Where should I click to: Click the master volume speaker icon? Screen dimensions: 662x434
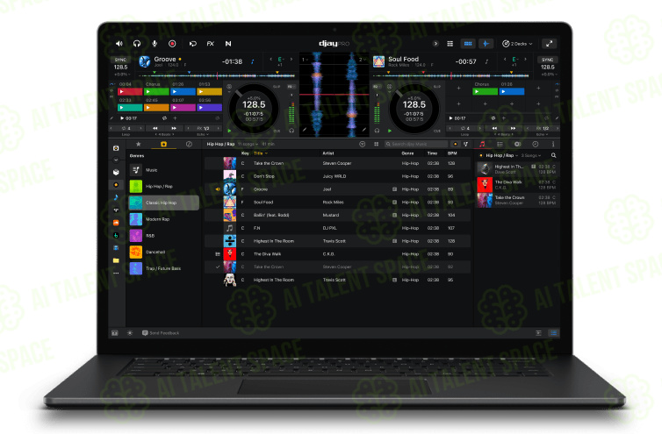pyautogui.click(x=119, y=44)
